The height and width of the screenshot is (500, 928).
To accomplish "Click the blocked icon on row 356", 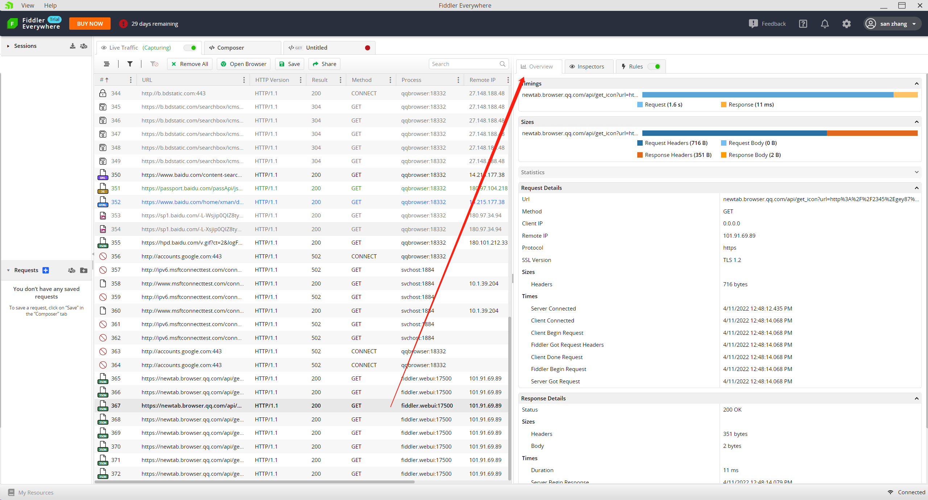I will 103,257.
